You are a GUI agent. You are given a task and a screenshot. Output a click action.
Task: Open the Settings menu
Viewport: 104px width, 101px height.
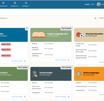click(26, 4)
